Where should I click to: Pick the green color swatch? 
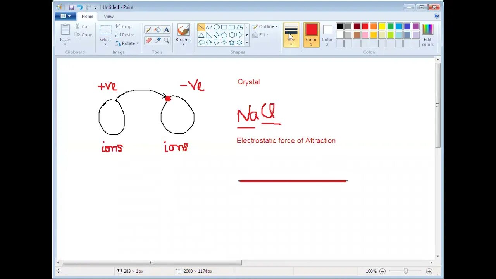(390, 26)
